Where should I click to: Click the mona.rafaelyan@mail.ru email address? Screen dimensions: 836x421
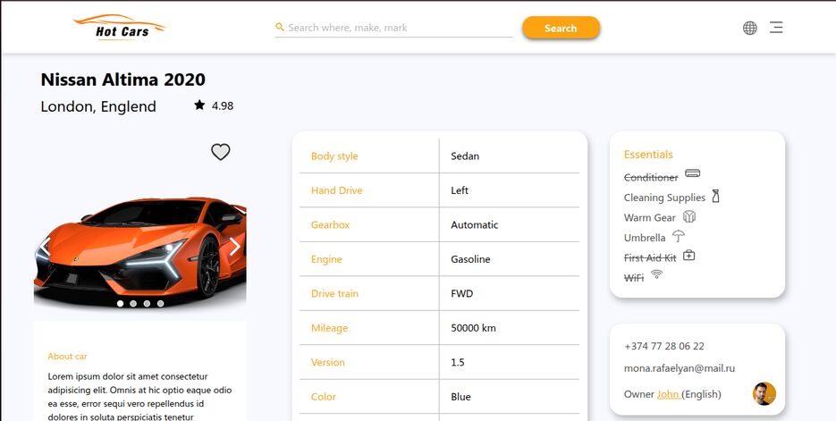click(680, 368)
